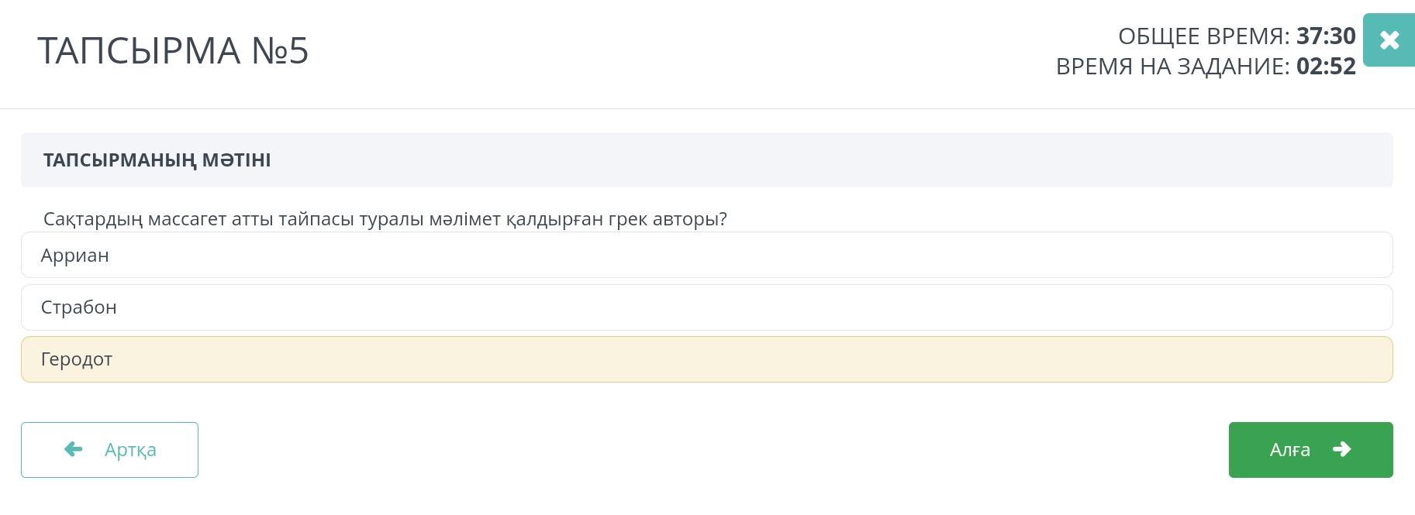
Task: Click the task time value 02:52
Action: point(1326,66)
